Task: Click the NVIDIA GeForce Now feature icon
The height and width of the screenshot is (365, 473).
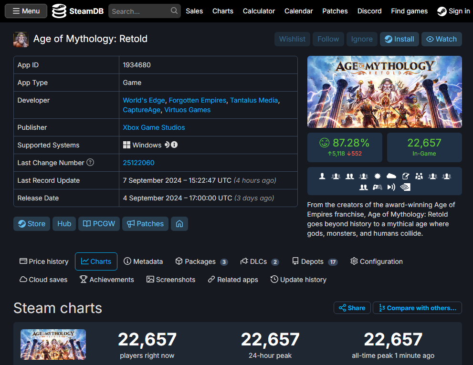Action: pos(405,187)
